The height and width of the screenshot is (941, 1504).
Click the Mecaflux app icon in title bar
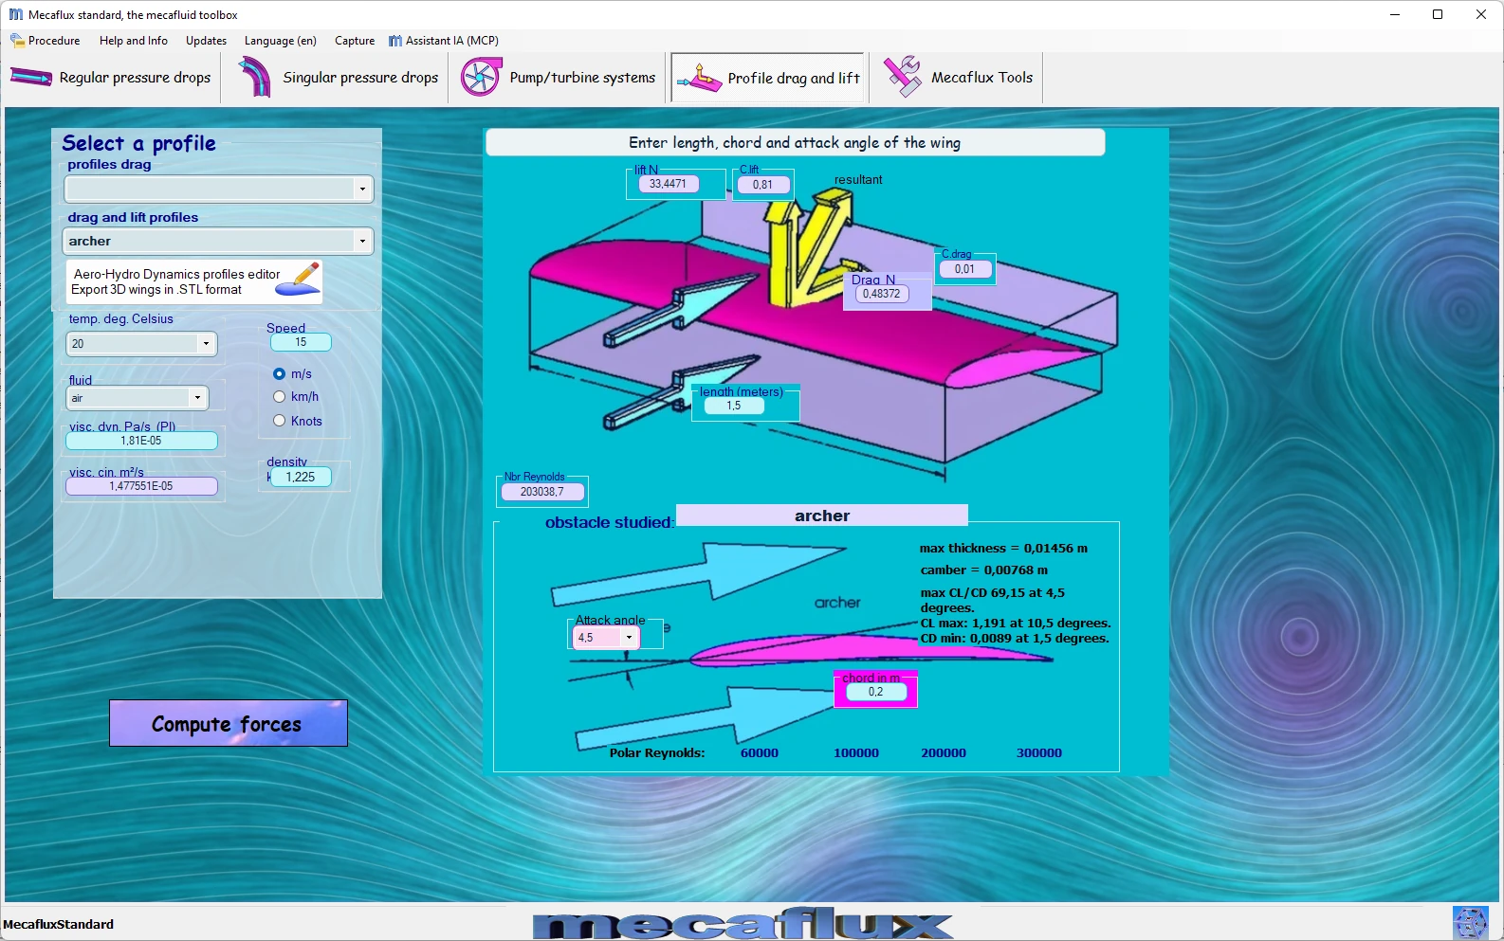point(15,14)
